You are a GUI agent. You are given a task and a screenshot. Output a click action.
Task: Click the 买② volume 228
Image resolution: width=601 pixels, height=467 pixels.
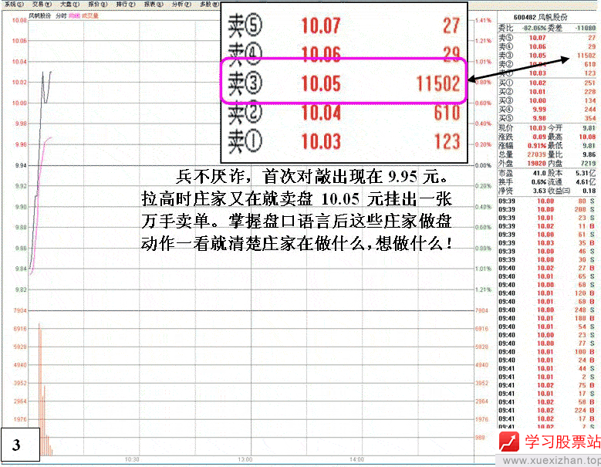pyautogui.click(x=590, y=92)
